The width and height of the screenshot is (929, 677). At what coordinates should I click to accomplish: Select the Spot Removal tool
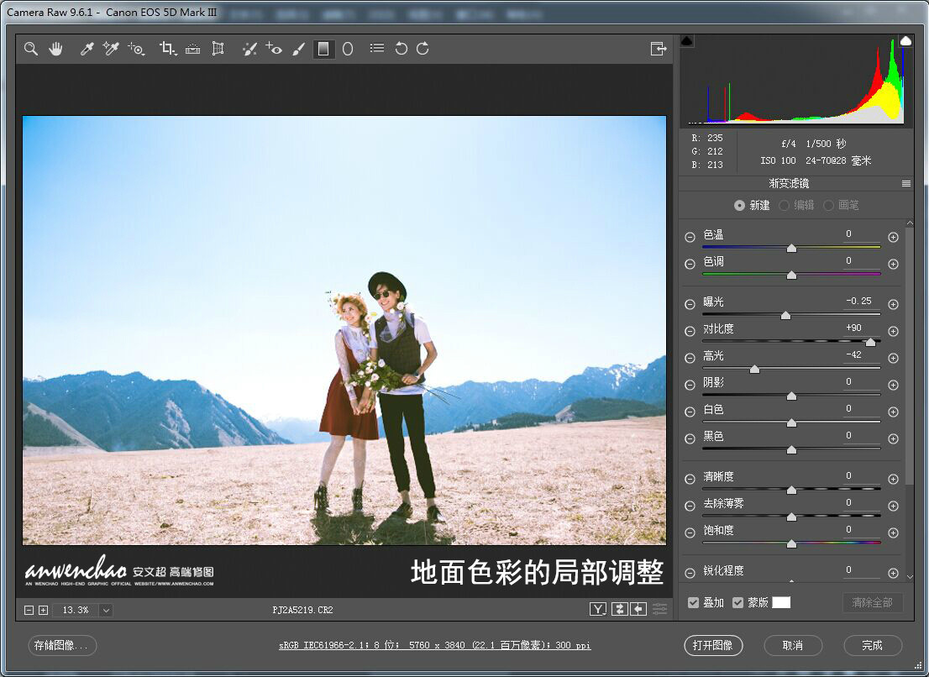[x=249, y=49]
